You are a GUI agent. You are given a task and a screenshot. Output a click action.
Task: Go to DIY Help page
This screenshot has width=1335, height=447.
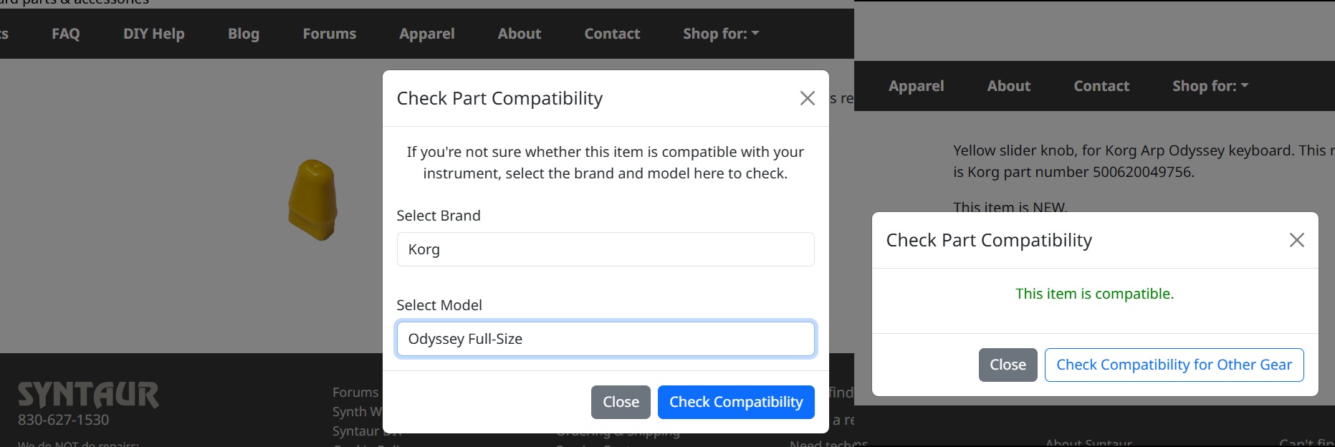pyautogui.click(x=153, y=34)
